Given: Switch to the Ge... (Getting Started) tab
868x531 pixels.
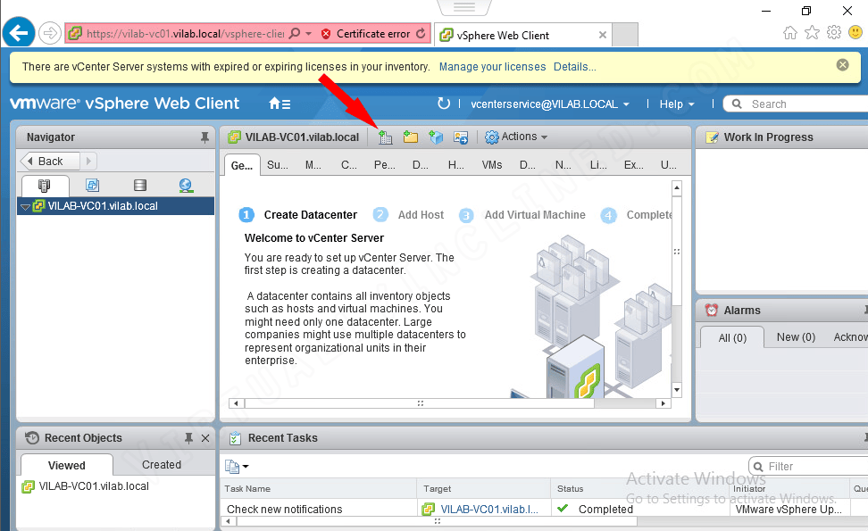Looking at the screenshot, I should [241, 165].
